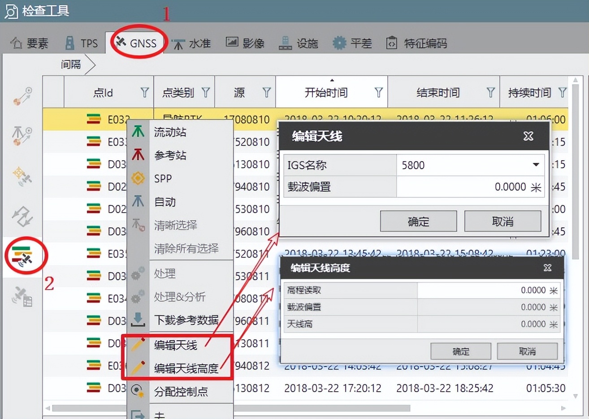The height and width of the screenshot is (419, 589).
Task: Click the sidebar TPS observation icon
Action: [x=22, y=136]
